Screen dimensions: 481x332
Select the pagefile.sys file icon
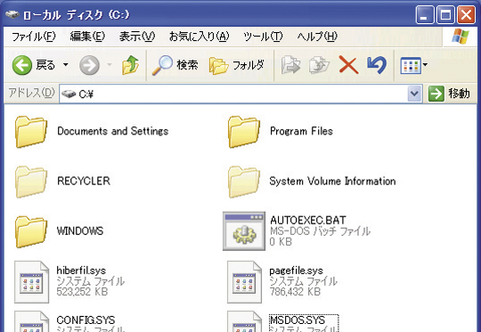pyautogui.click(x=244, y=282)
